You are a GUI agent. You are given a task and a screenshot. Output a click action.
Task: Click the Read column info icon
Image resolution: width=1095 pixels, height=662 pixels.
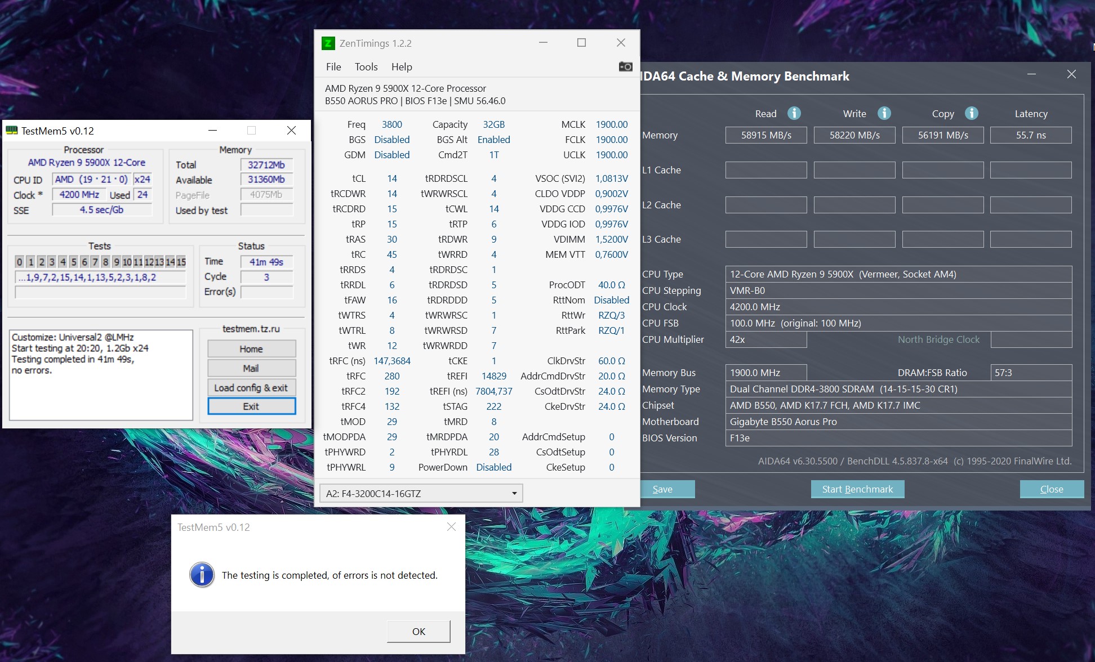coord(794,113)
